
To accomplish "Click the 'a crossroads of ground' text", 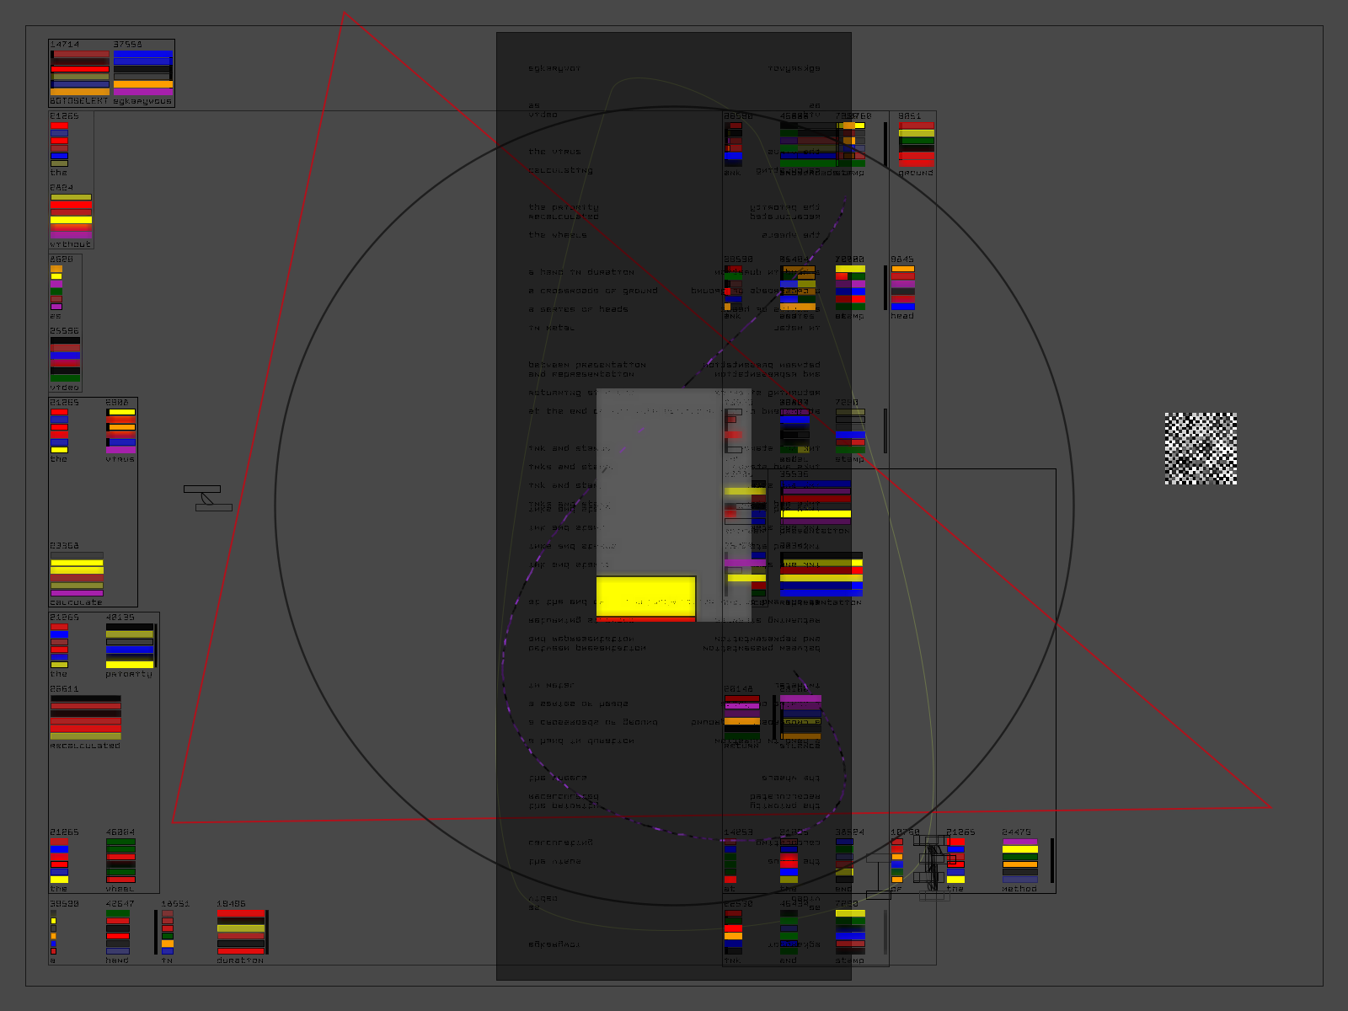I will 593,291.
